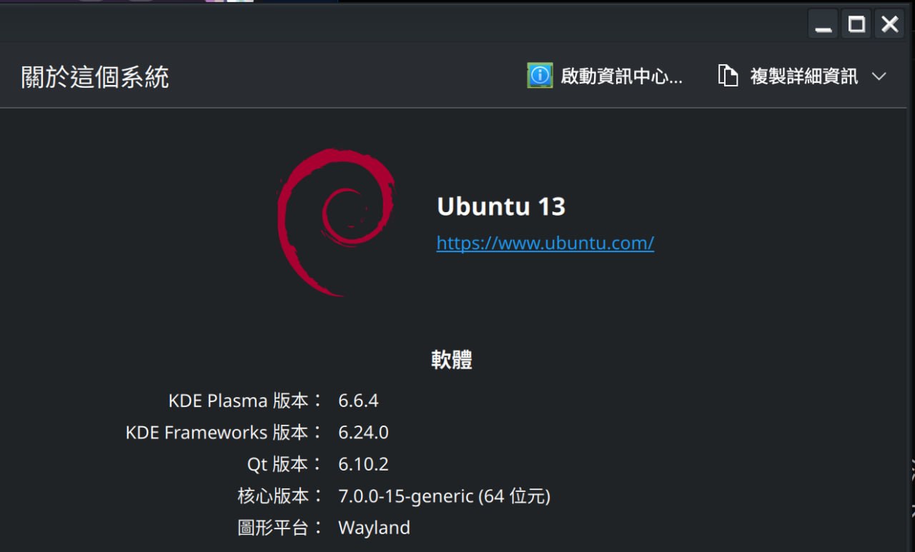Click the 軟體 section heading
The image size is (915, 552).
(452, 360)
